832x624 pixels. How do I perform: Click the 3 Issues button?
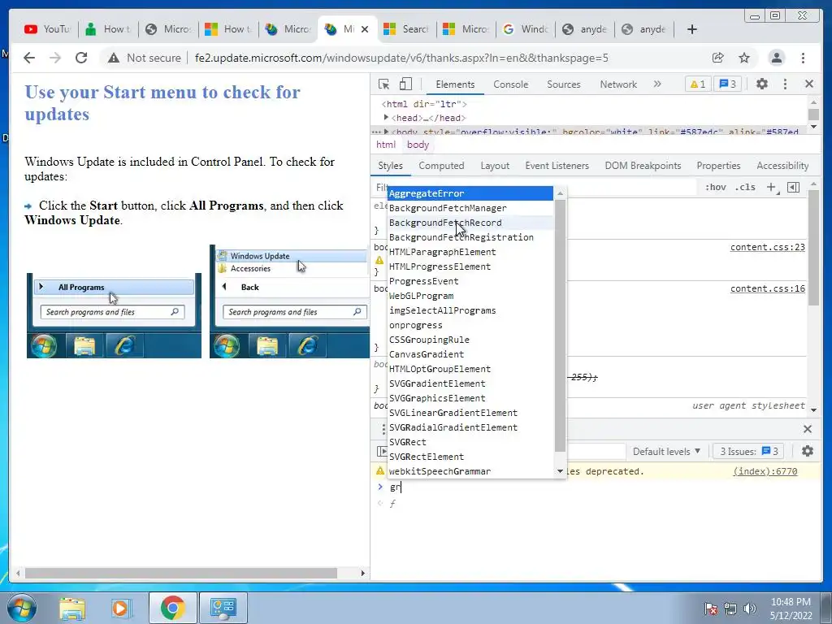pos(748,452)
